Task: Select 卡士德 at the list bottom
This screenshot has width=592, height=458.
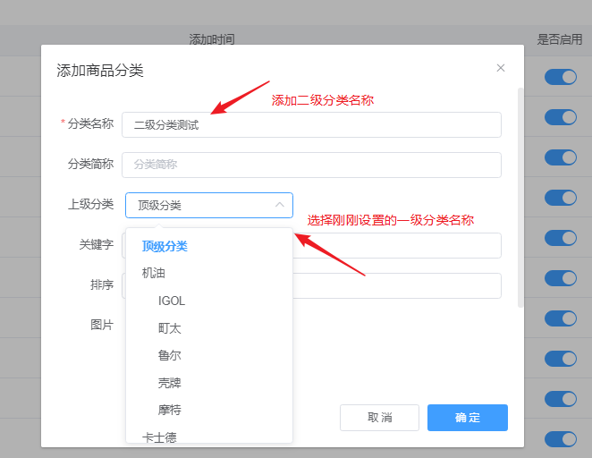Action: pos(159,437)
